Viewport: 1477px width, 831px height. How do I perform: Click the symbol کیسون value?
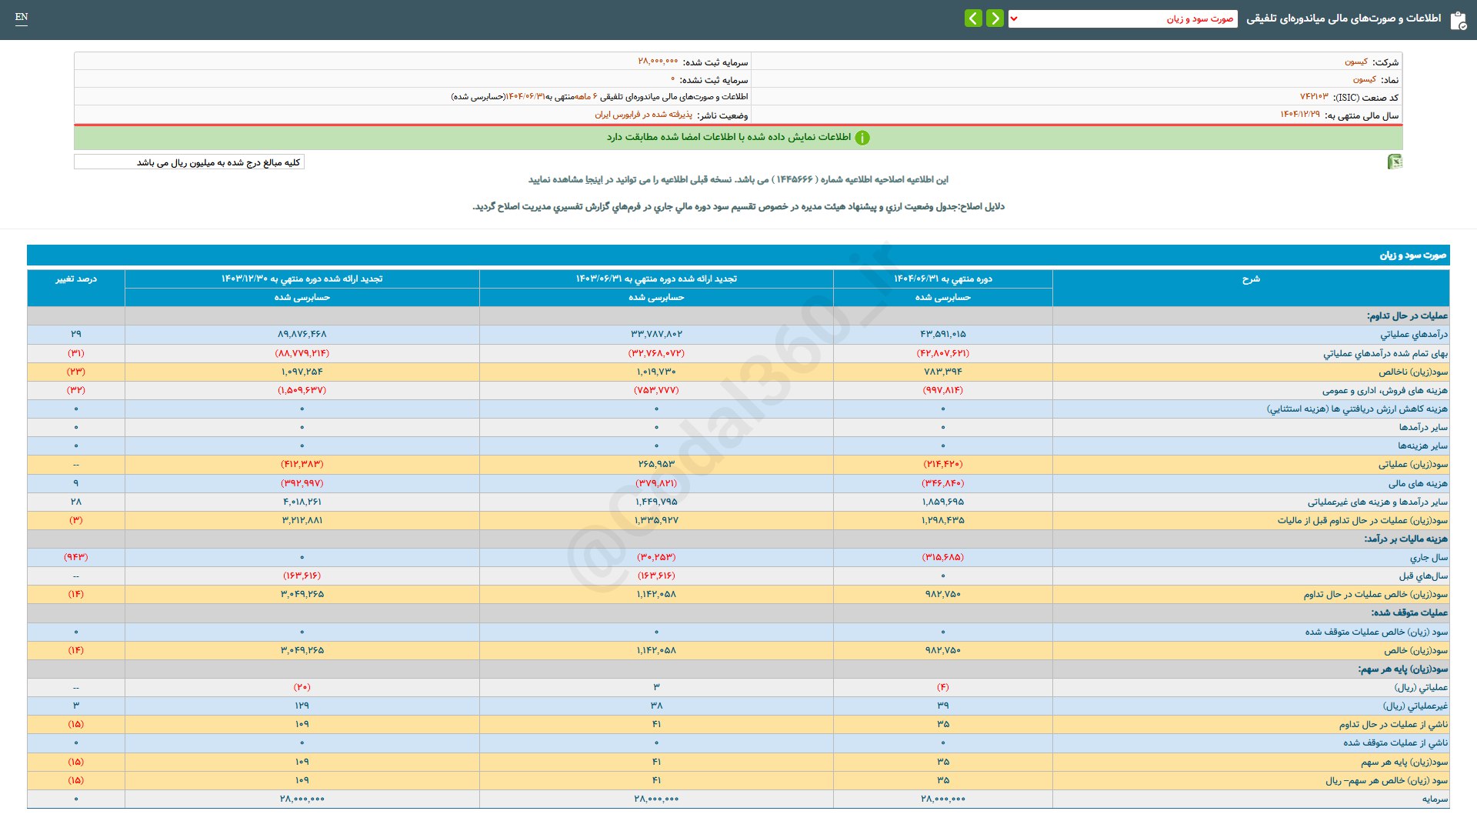(x=1364, y=79)
